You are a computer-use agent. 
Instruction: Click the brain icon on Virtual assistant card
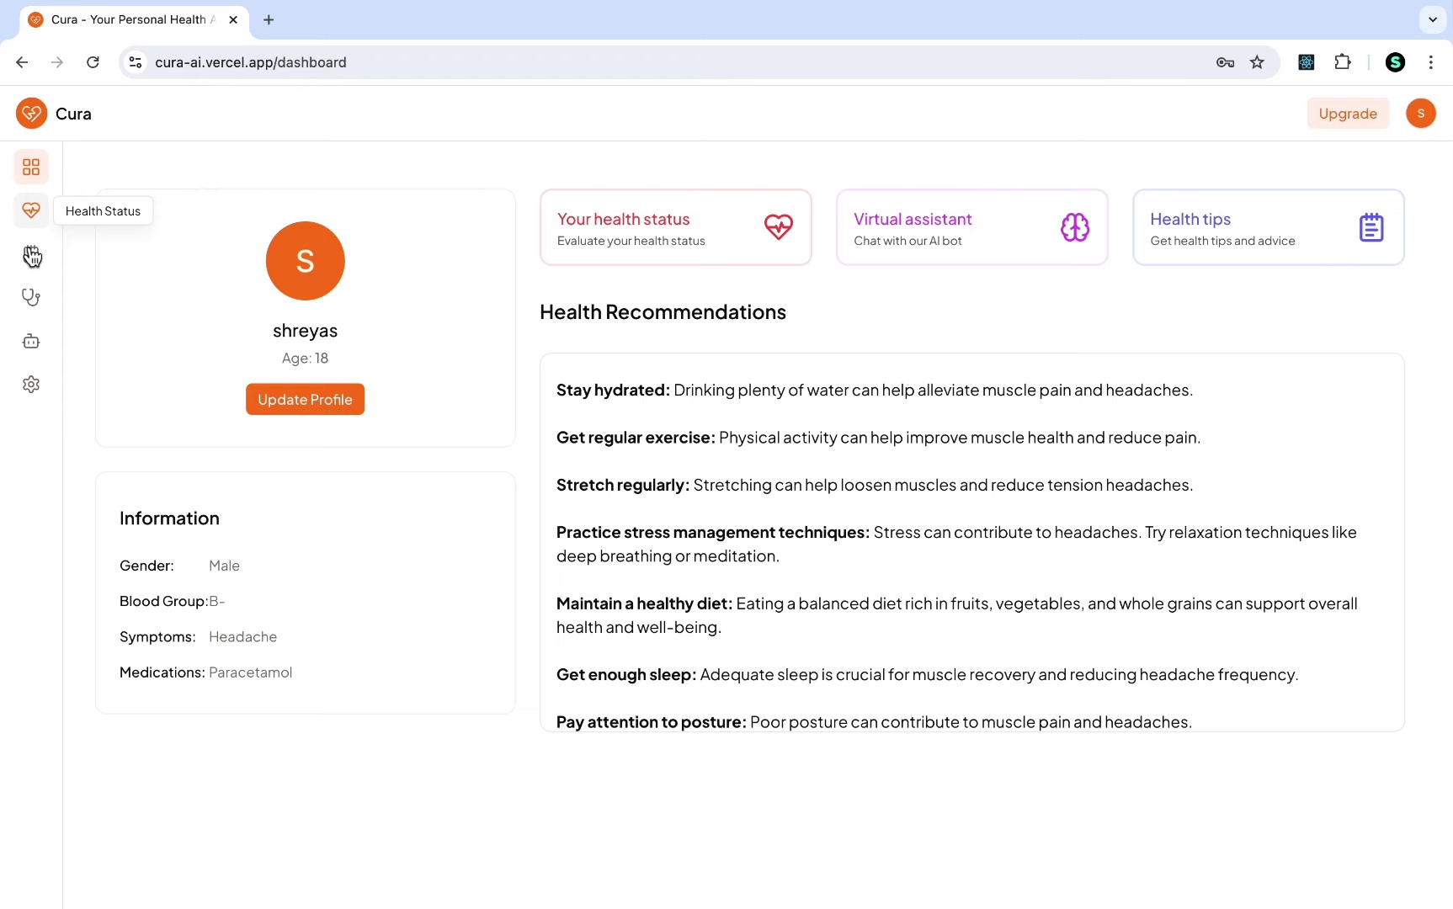point(1075,227)
